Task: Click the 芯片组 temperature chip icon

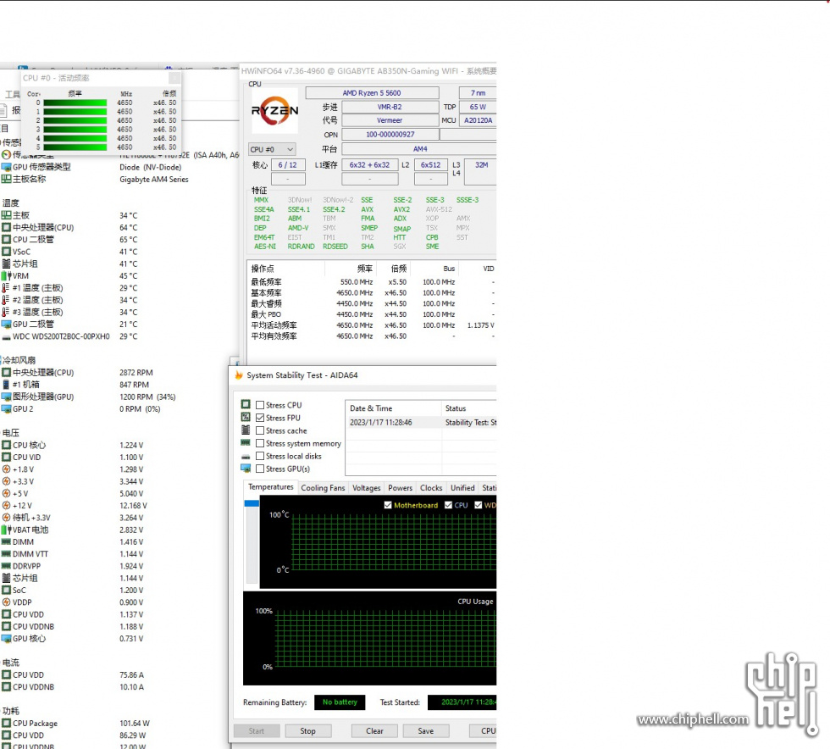Action: click(7, 264)
